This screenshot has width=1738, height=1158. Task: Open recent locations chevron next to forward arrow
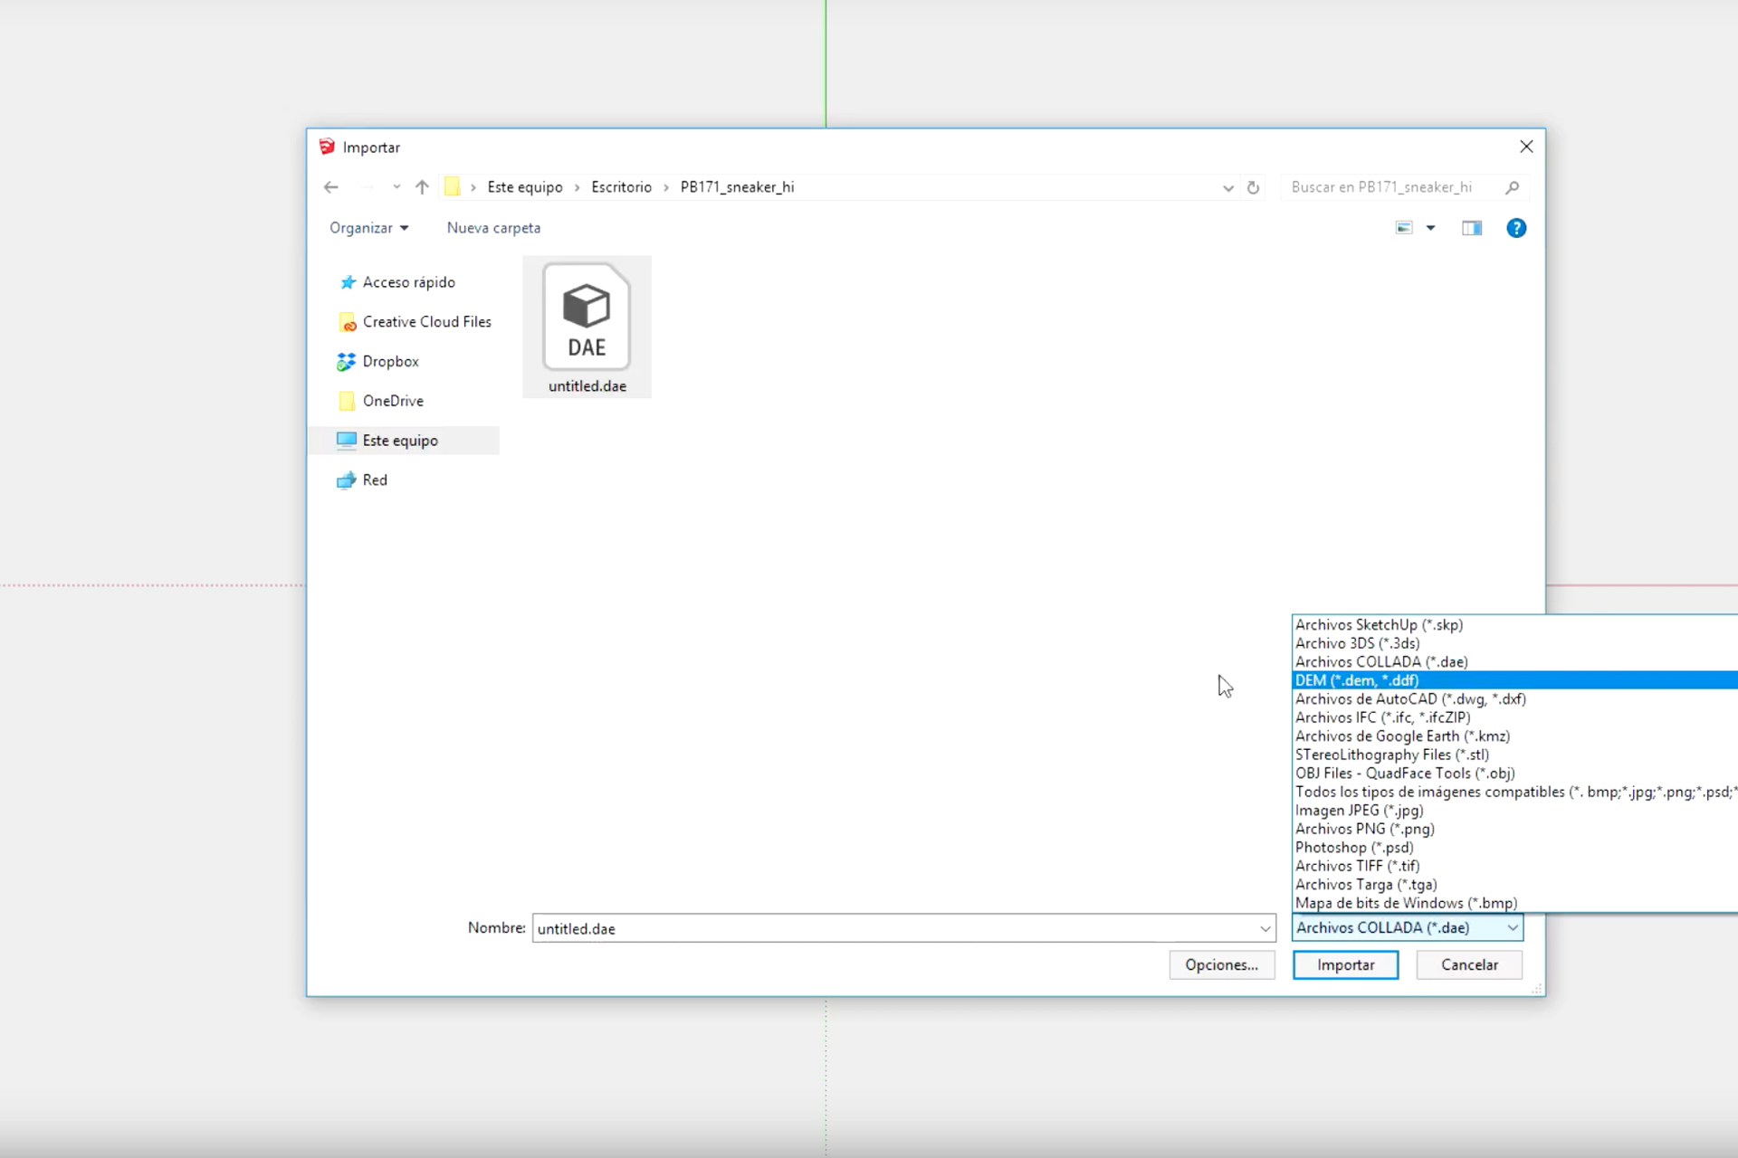(x=396, y=187)
